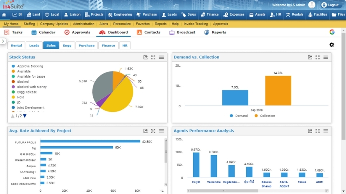Switch to the Engg dashboard tab

point(67,45)
